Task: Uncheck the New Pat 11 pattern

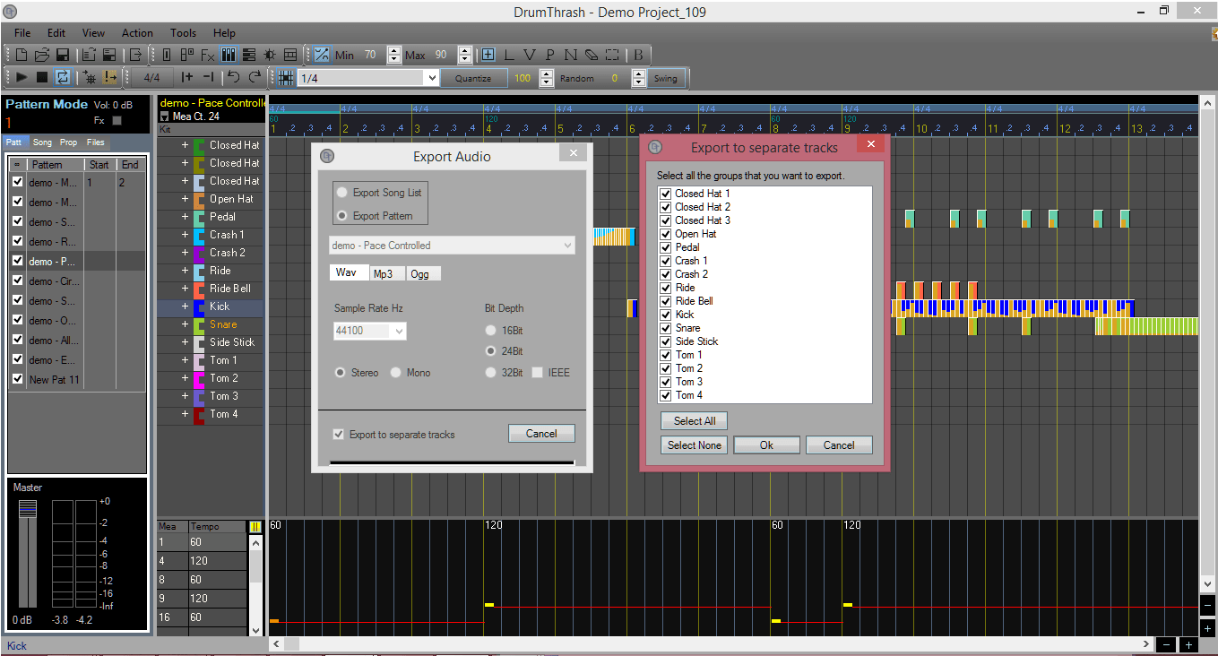Action: (x=17, y=380)
